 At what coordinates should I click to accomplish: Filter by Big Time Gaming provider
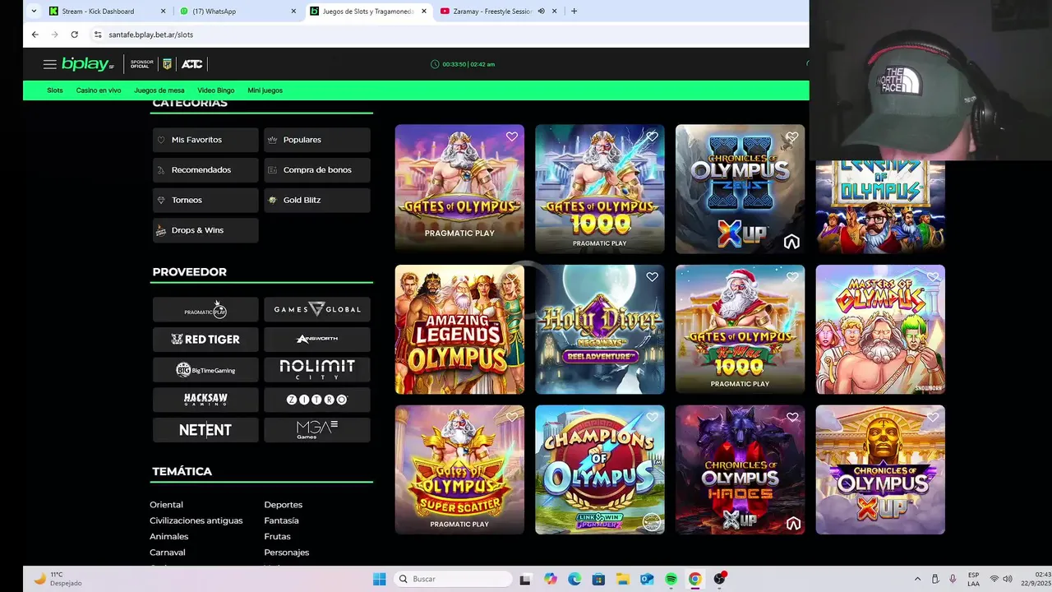(x=205, y=370)
